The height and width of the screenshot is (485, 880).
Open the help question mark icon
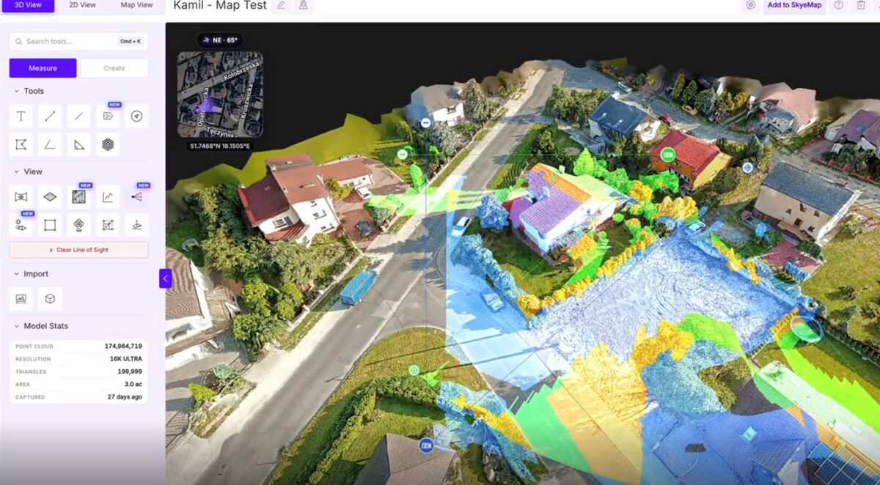pyautogui.click(x=839, y=5)
